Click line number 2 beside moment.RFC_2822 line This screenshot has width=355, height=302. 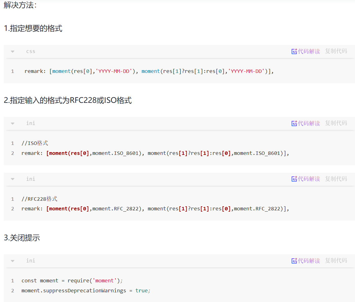[13, 209]
